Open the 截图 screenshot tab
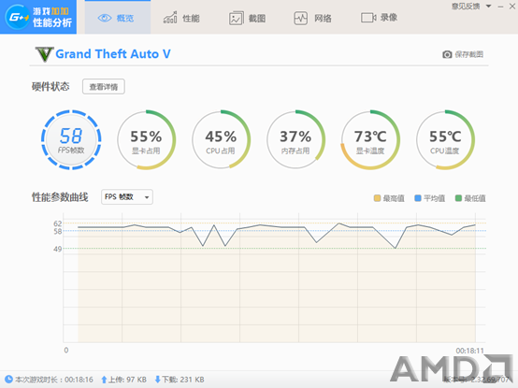This screenshot has height=388, width=518. 247,18
